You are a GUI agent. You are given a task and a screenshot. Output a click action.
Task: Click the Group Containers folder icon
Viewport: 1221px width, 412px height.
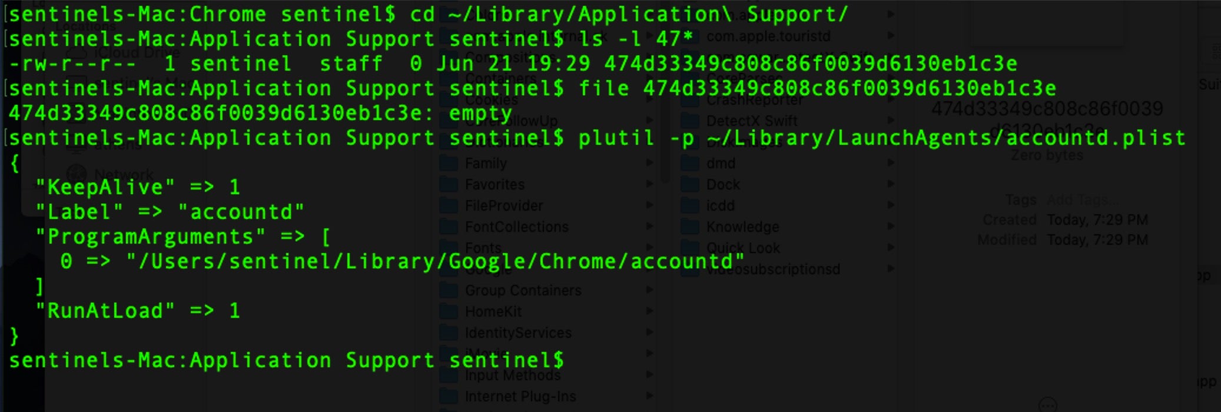449,290
